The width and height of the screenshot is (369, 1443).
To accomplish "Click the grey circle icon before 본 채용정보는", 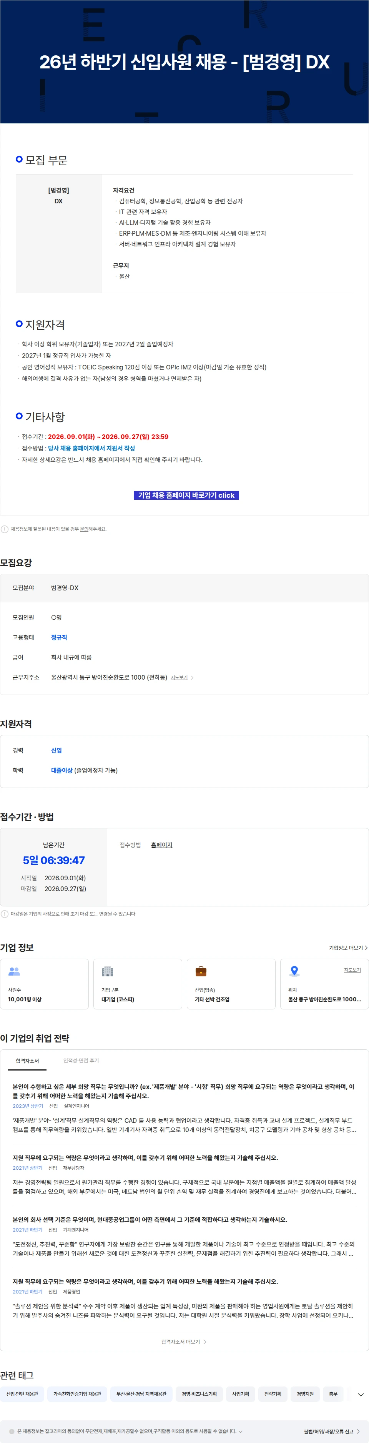I will [x=12, y=1431].
